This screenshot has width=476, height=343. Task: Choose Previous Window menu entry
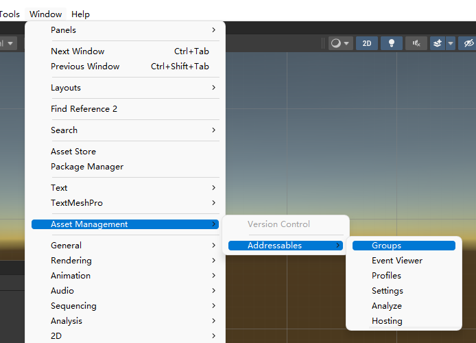click(x=125, y=67)
